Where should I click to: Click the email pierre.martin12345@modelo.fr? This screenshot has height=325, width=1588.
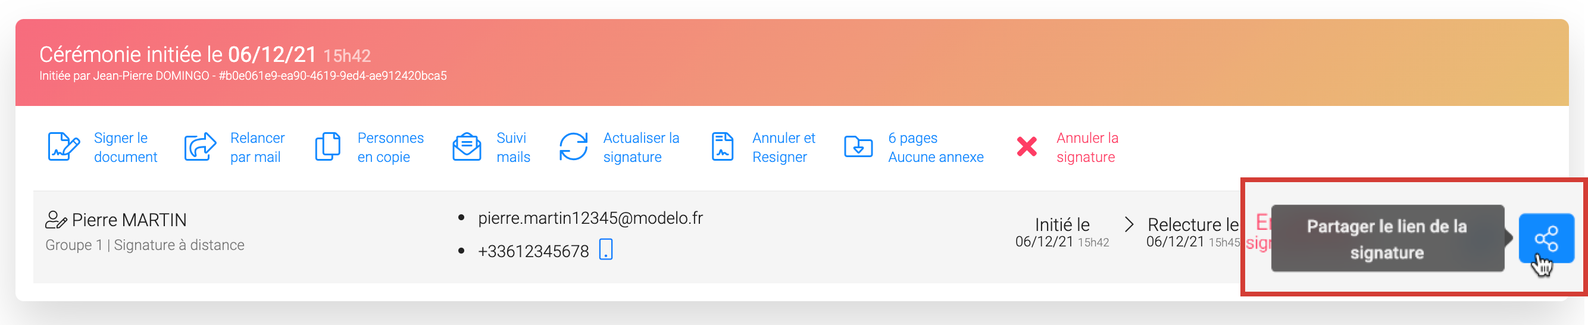(x=590, y=218)
